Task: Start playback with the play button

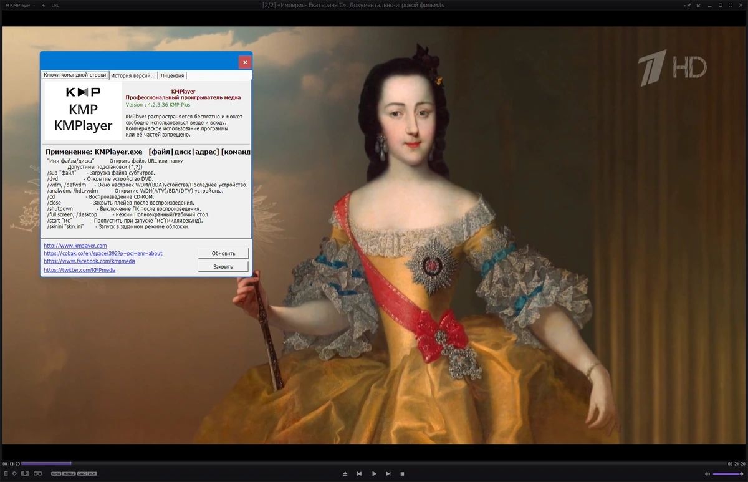Action: pos(374,474)
